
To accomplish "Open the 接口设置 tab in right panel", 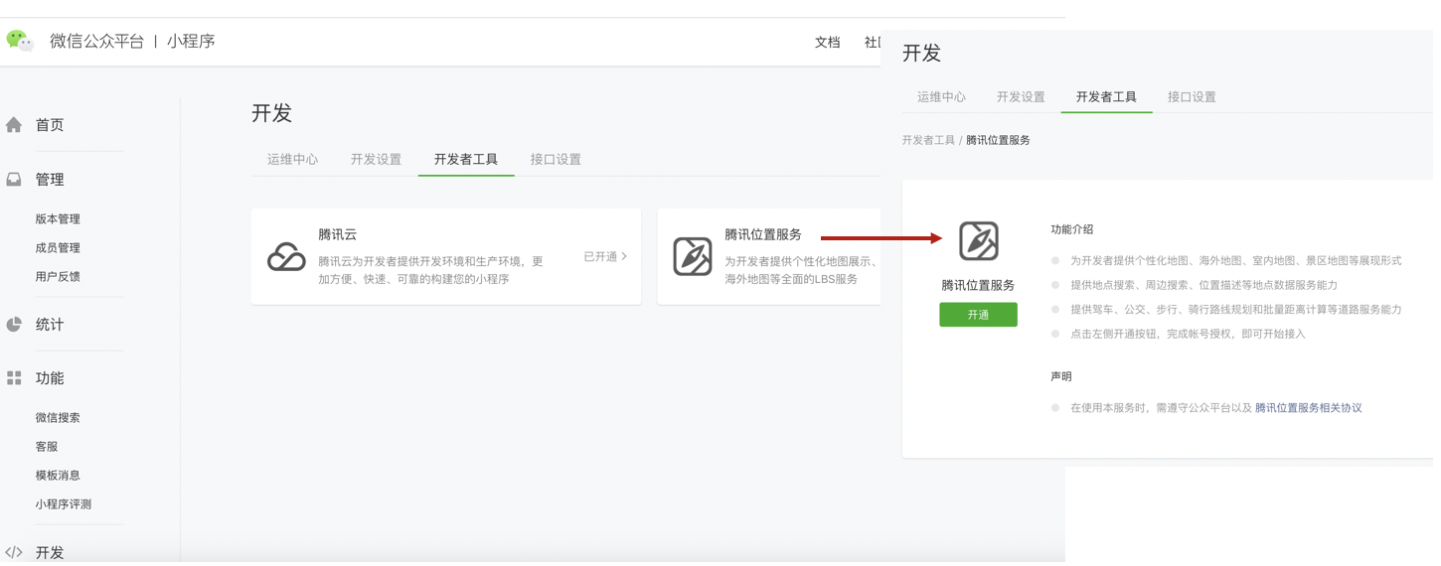I will click(x=1191, y=97).
